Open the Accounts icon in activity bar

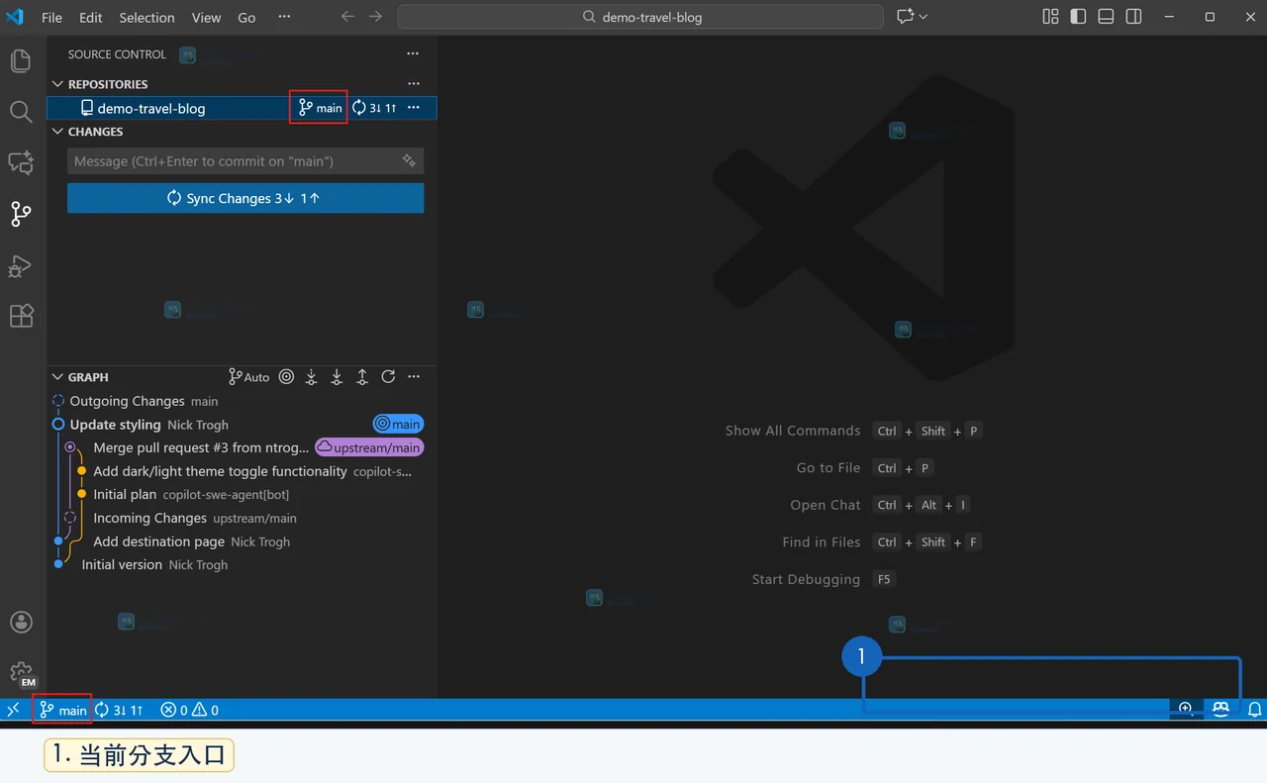click(21, 623)
